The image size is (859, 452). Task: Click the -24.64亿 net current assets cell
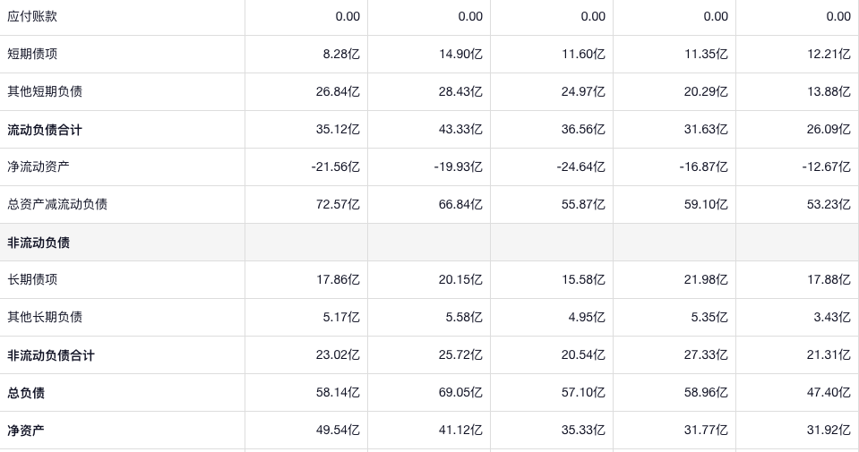click(x=580, y=166)
